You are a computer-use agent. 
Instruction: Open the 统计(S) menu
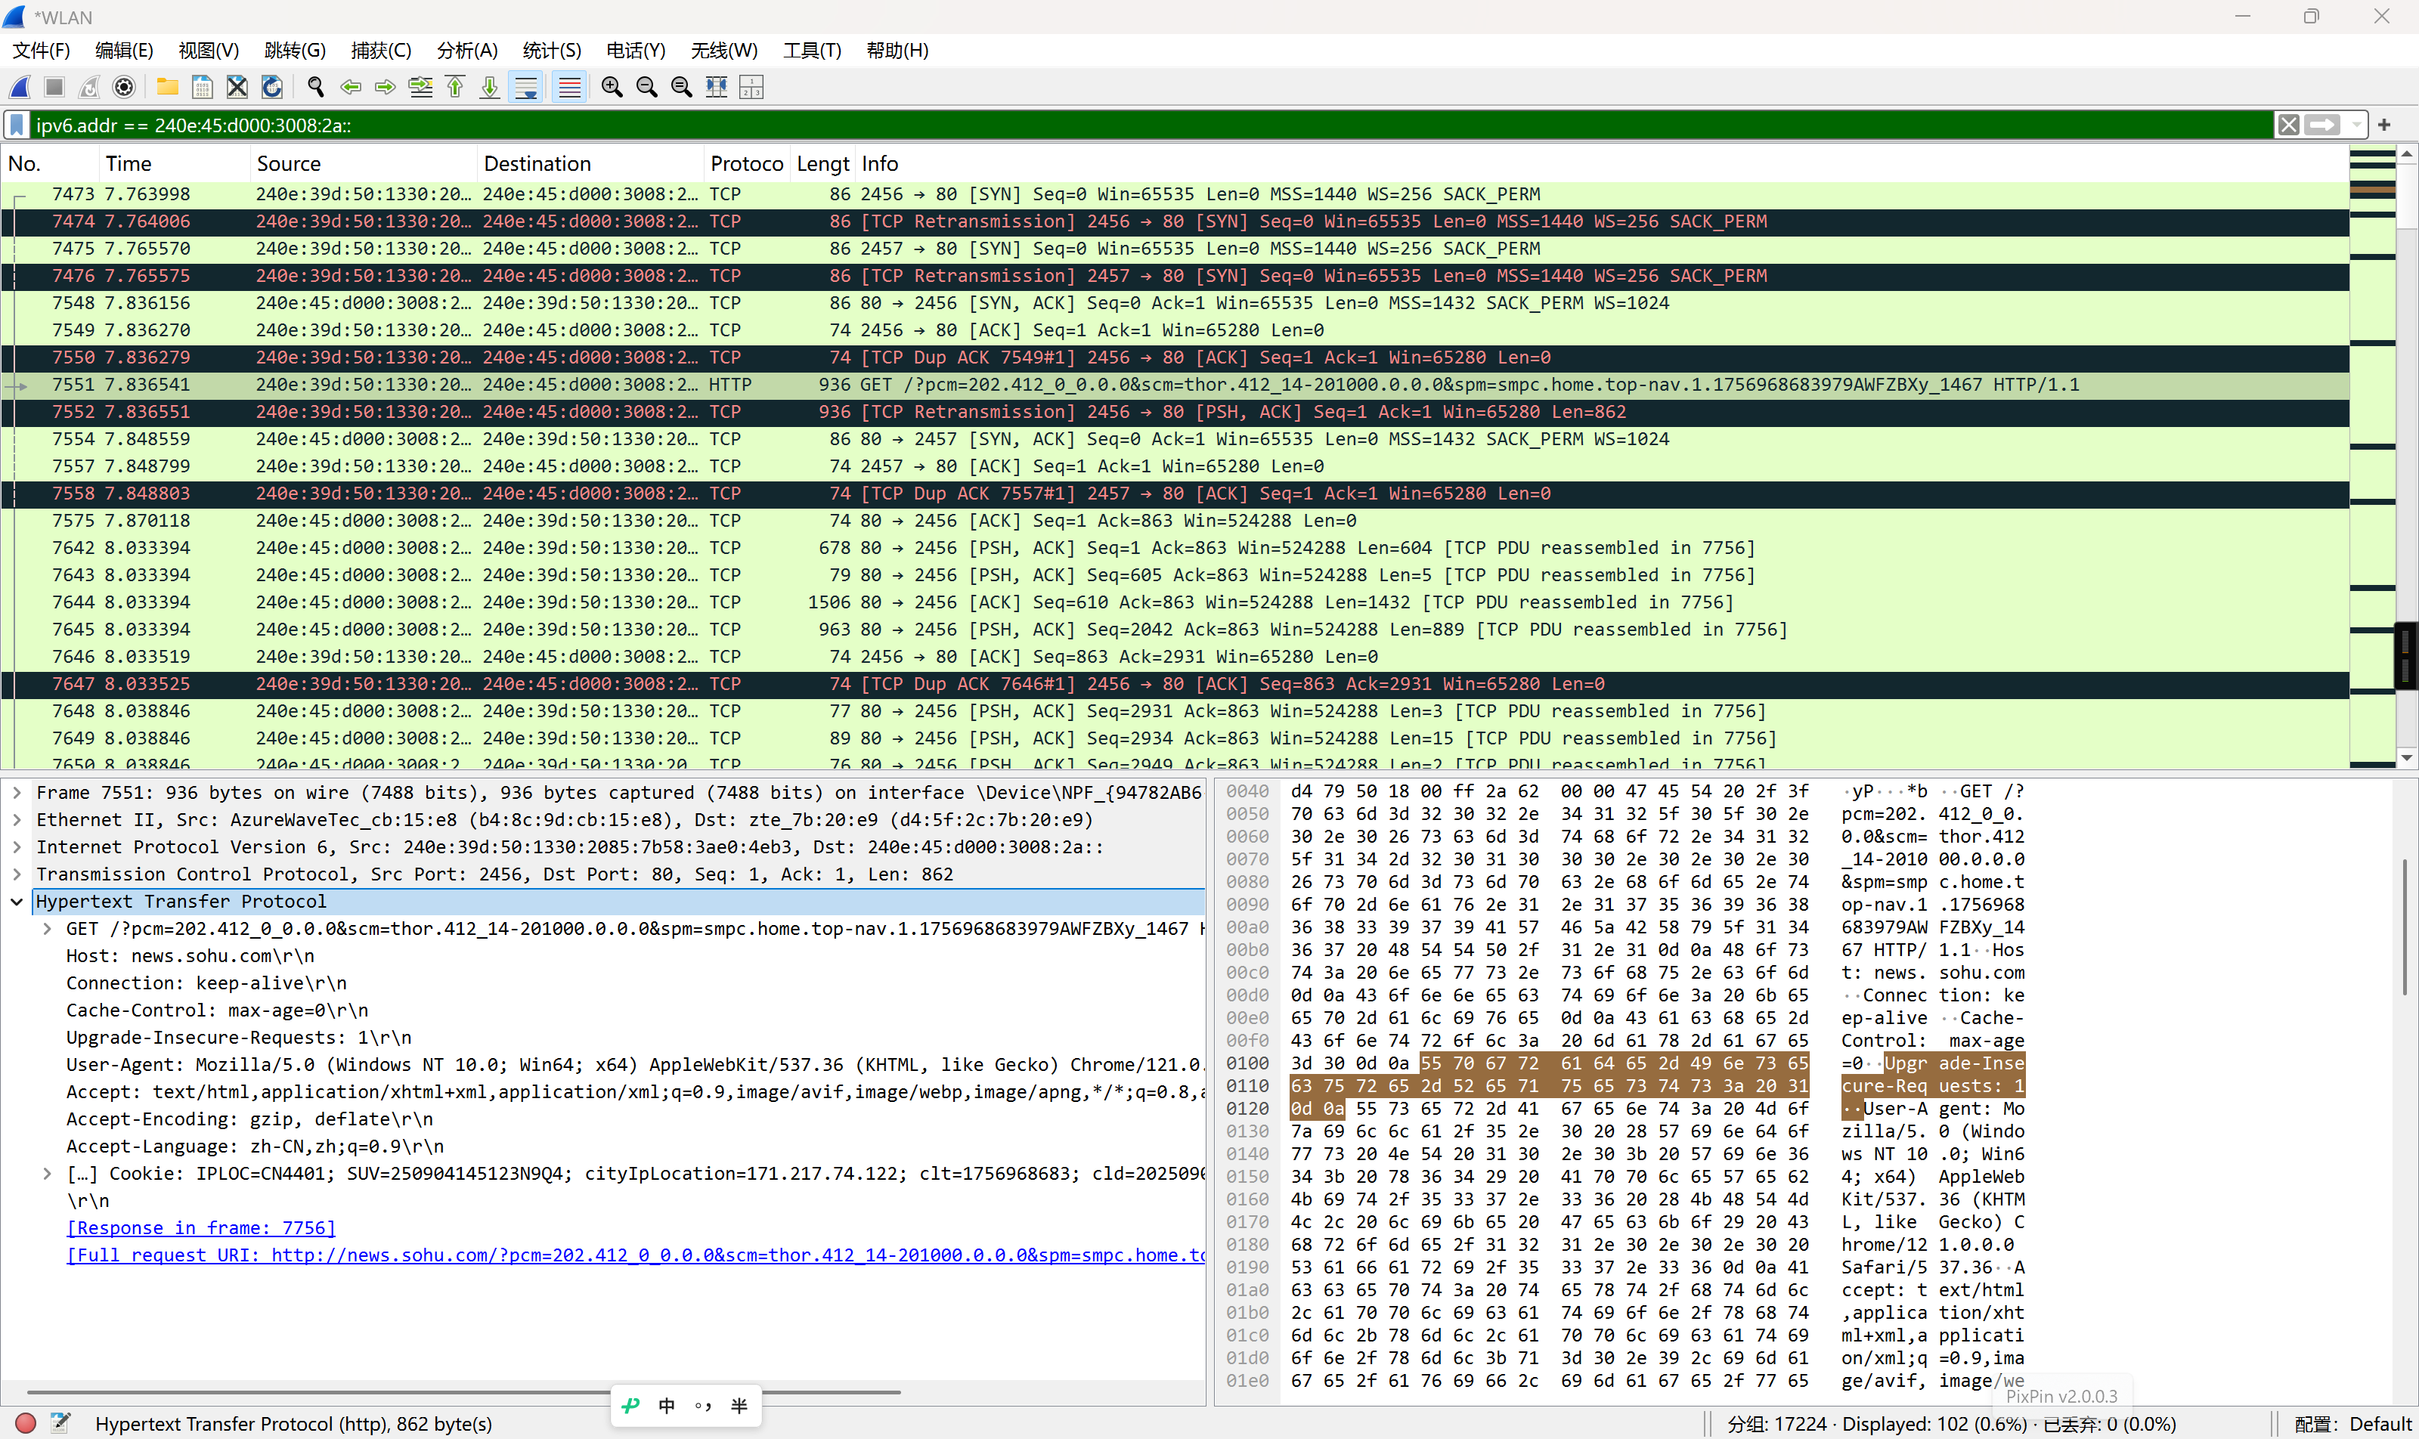coord(552,51)
